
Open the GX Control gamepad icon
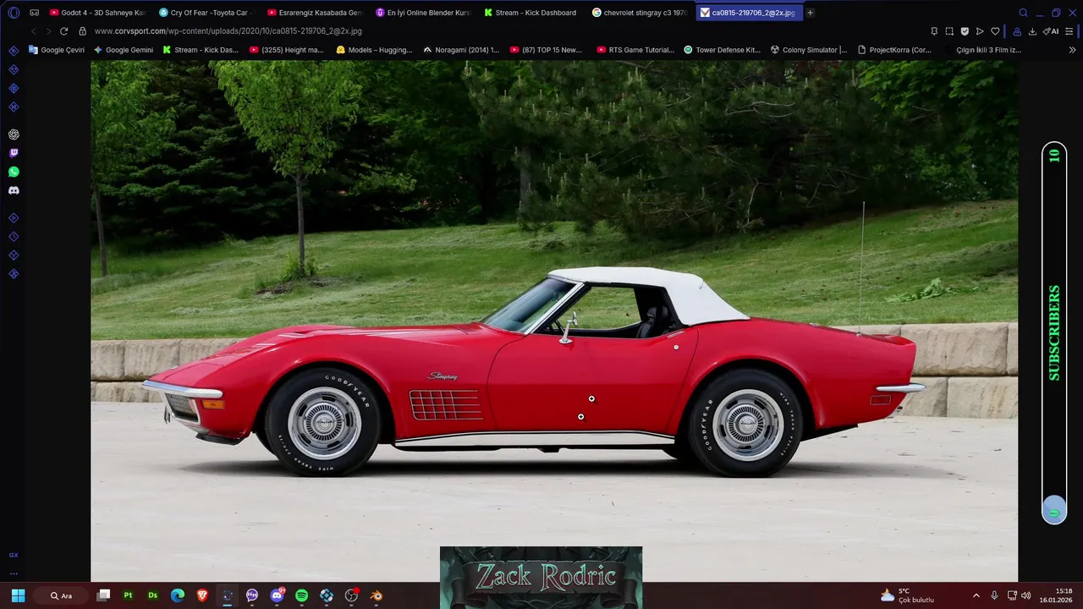pyautogui.click(x=35, y=13)
